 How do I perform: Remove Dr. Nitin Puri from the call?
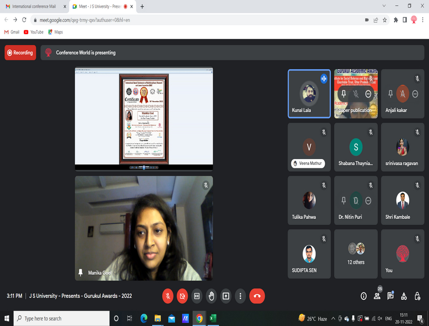(x=368, y=201)
